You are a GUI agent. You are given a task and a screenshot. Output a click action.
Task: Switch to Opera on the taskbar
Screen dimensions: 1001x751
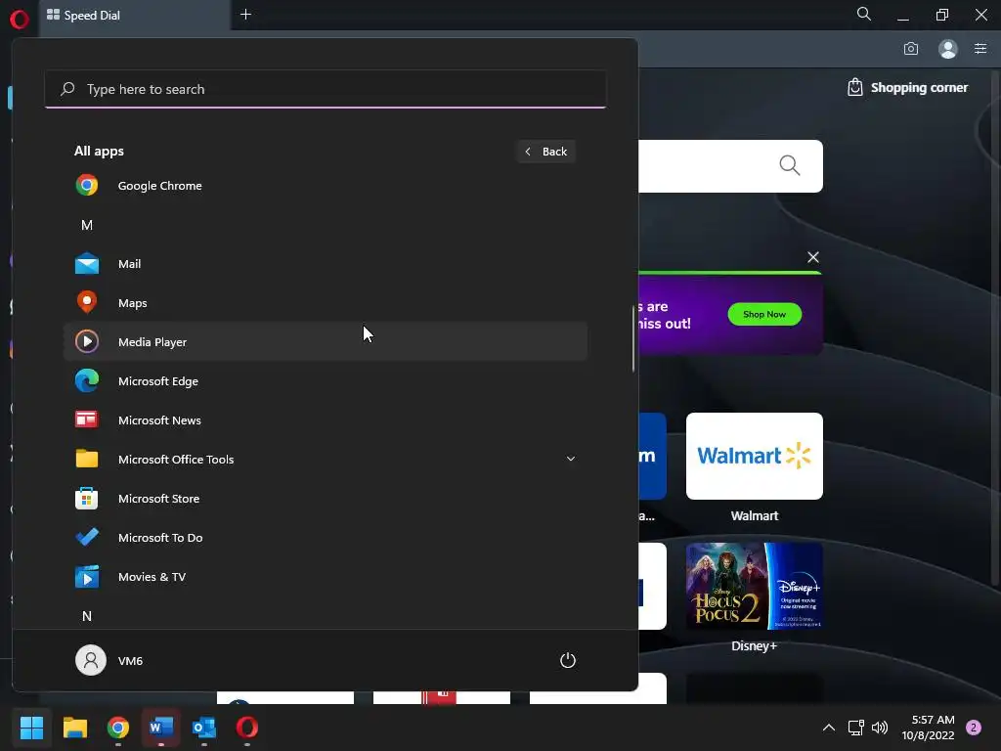[247, 728]
